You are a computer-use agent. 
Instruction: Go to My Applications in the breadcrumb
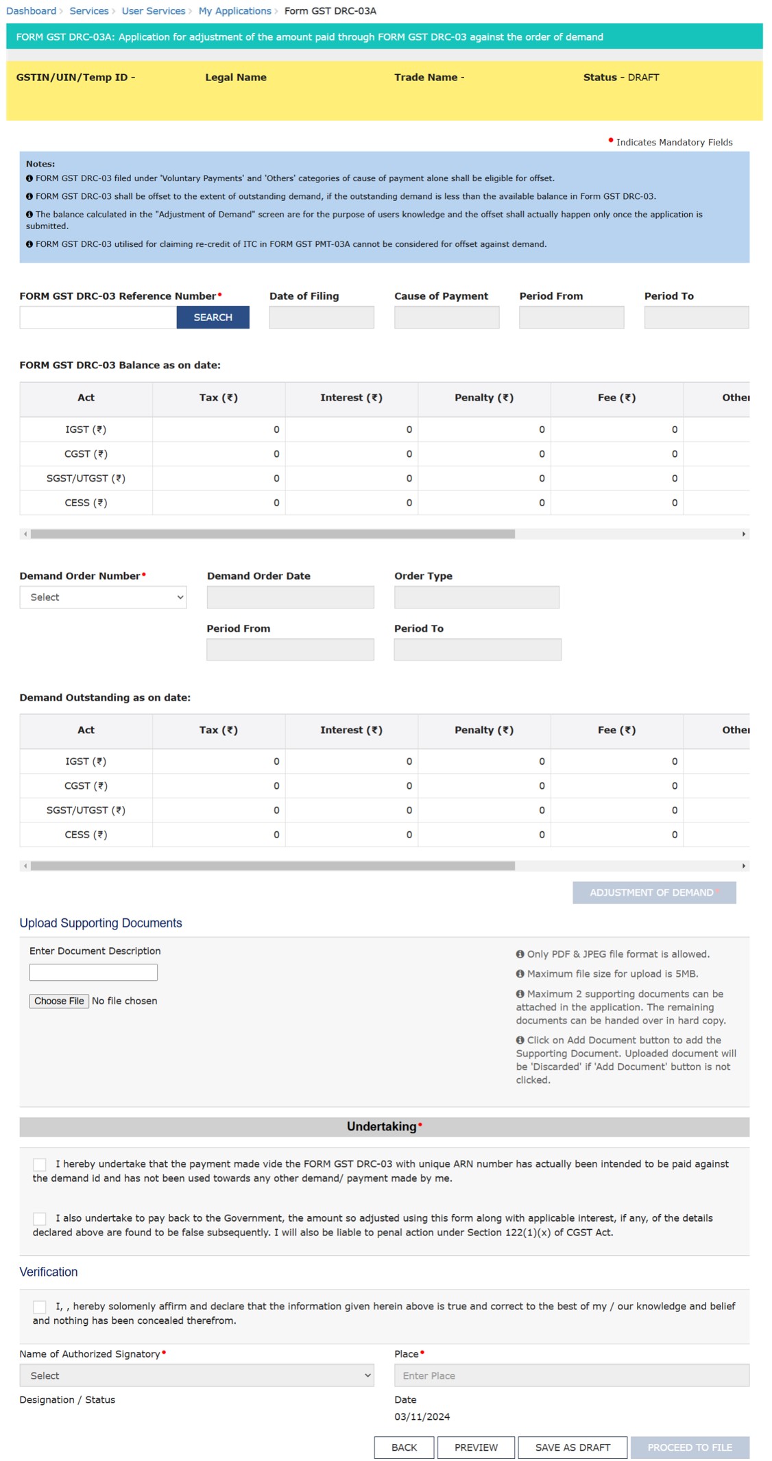click(x=234, y=11)
